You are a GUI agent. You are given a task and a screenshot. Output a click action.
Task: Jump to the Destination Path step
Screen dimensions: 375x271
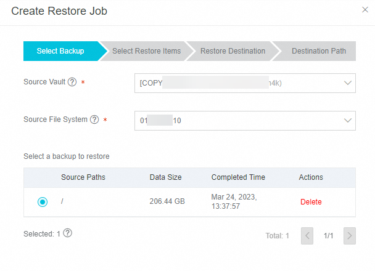click(x=318, y=51)
